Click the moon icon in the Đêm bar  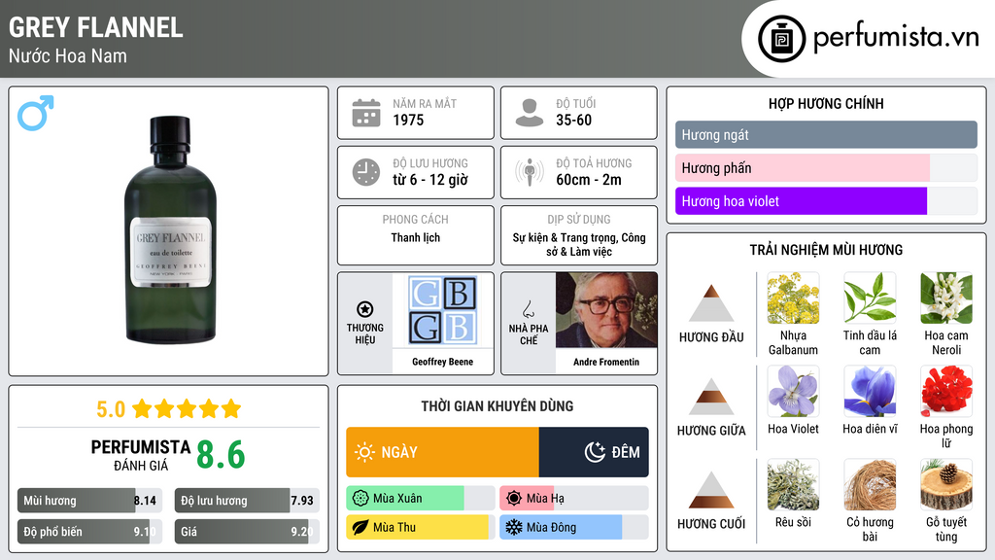pos(595,452)
